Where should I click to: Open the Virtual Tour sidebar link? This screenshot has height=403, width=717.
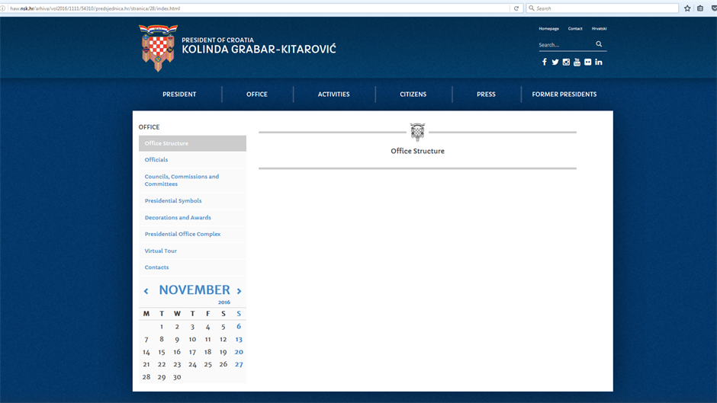pyautogui.click(x=161, y=251)
